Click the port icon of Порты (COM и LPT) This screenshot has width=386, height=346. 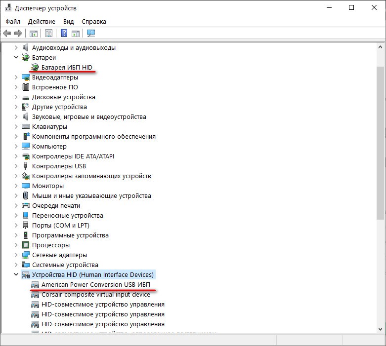pyautogui.click(x=25, y=225)
